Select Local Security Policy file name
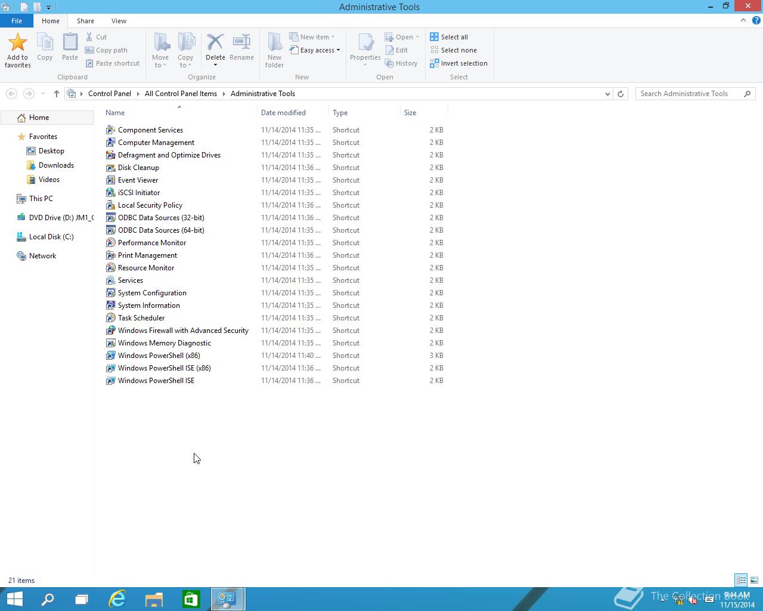 (150, 205)
